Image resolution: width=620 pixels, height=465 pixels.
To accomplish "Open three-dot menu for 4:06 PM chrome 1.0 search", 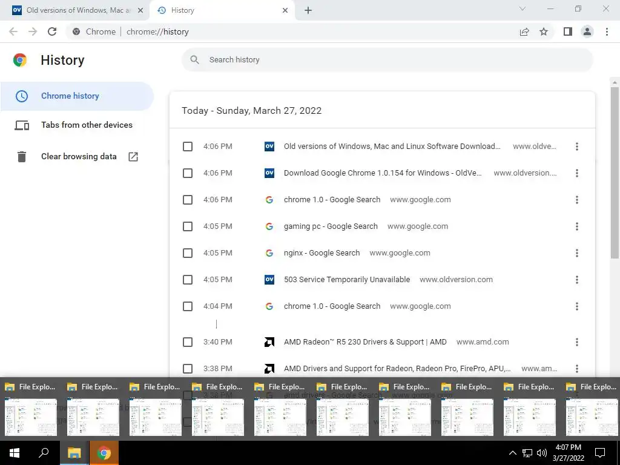I will [577, 200].
